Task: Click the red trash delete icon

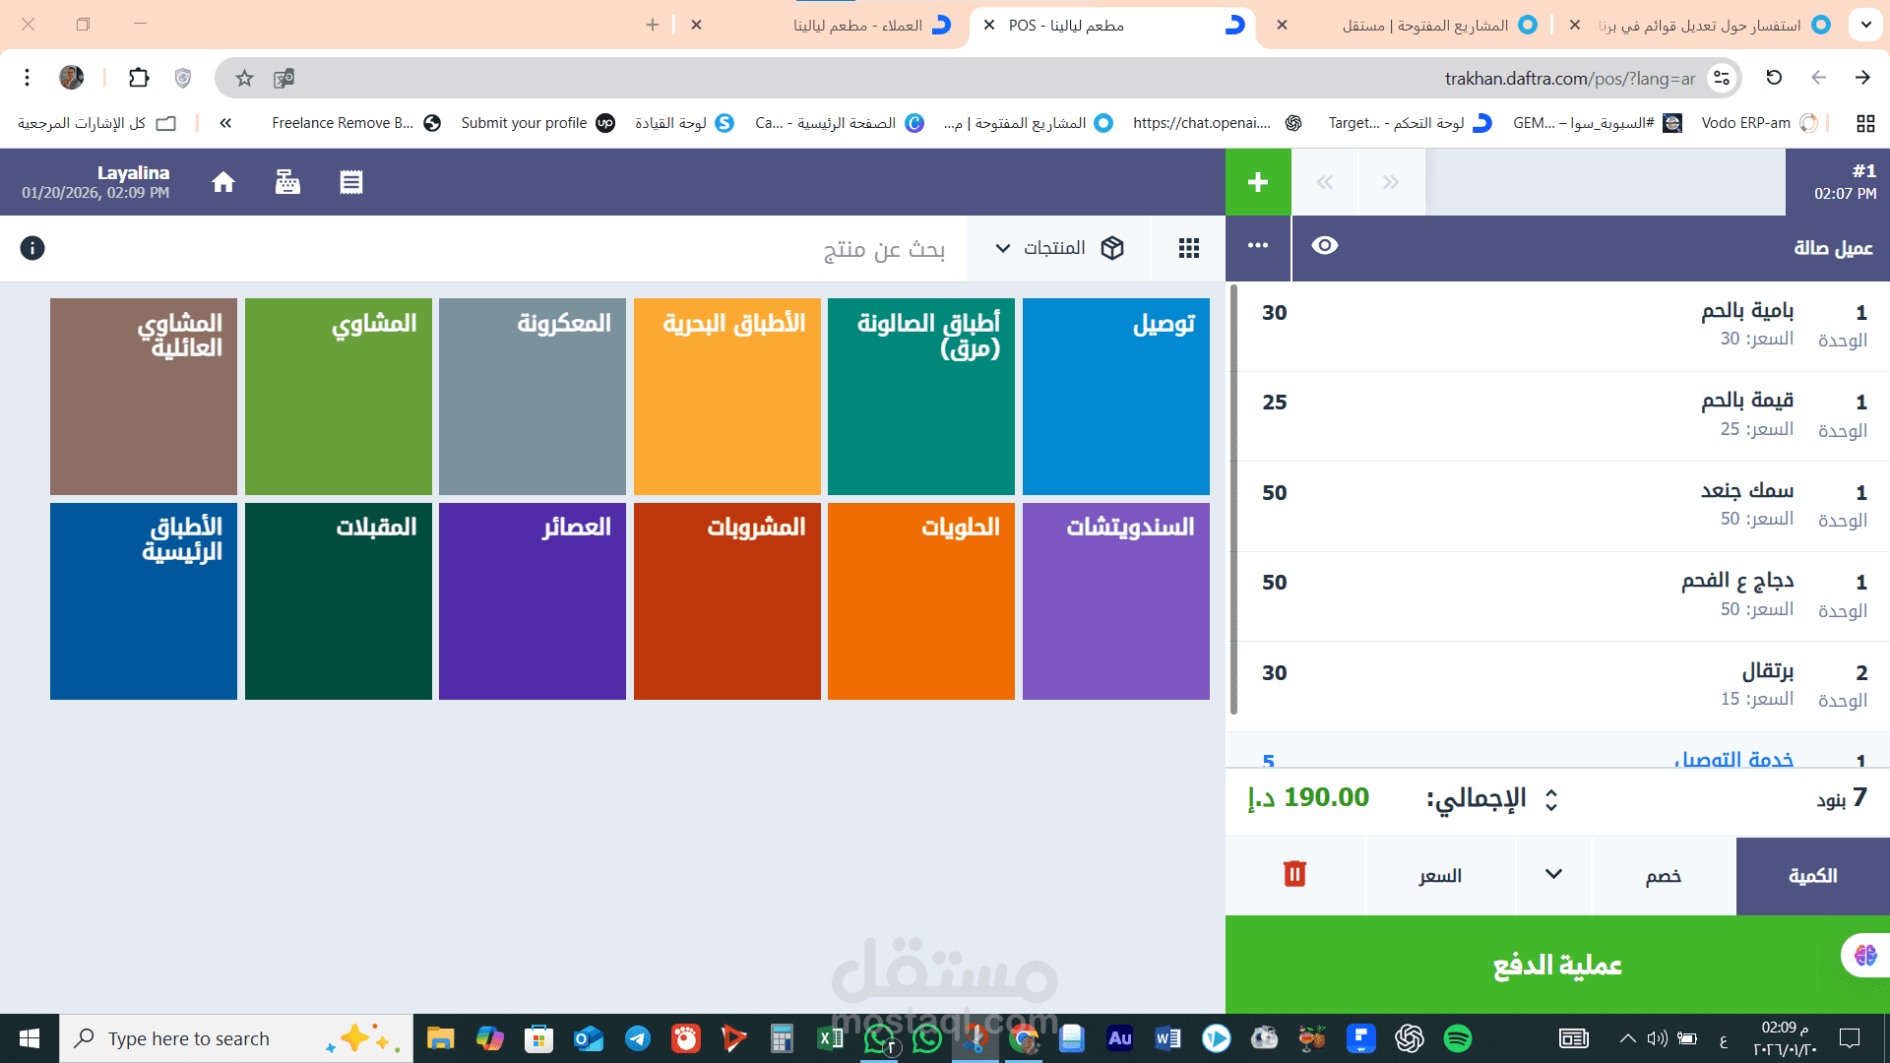Action: [x=1294, y=874]
